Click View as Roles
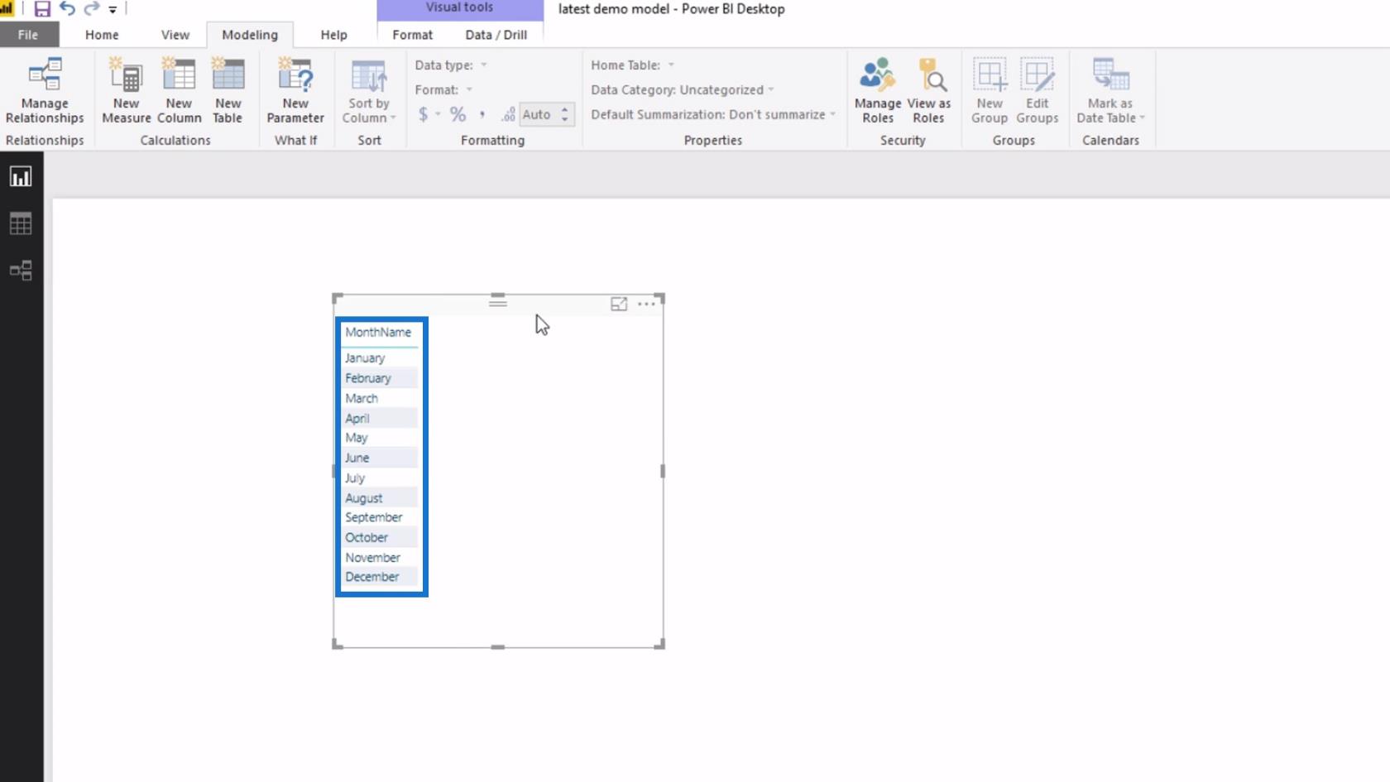 click(929, 91)
